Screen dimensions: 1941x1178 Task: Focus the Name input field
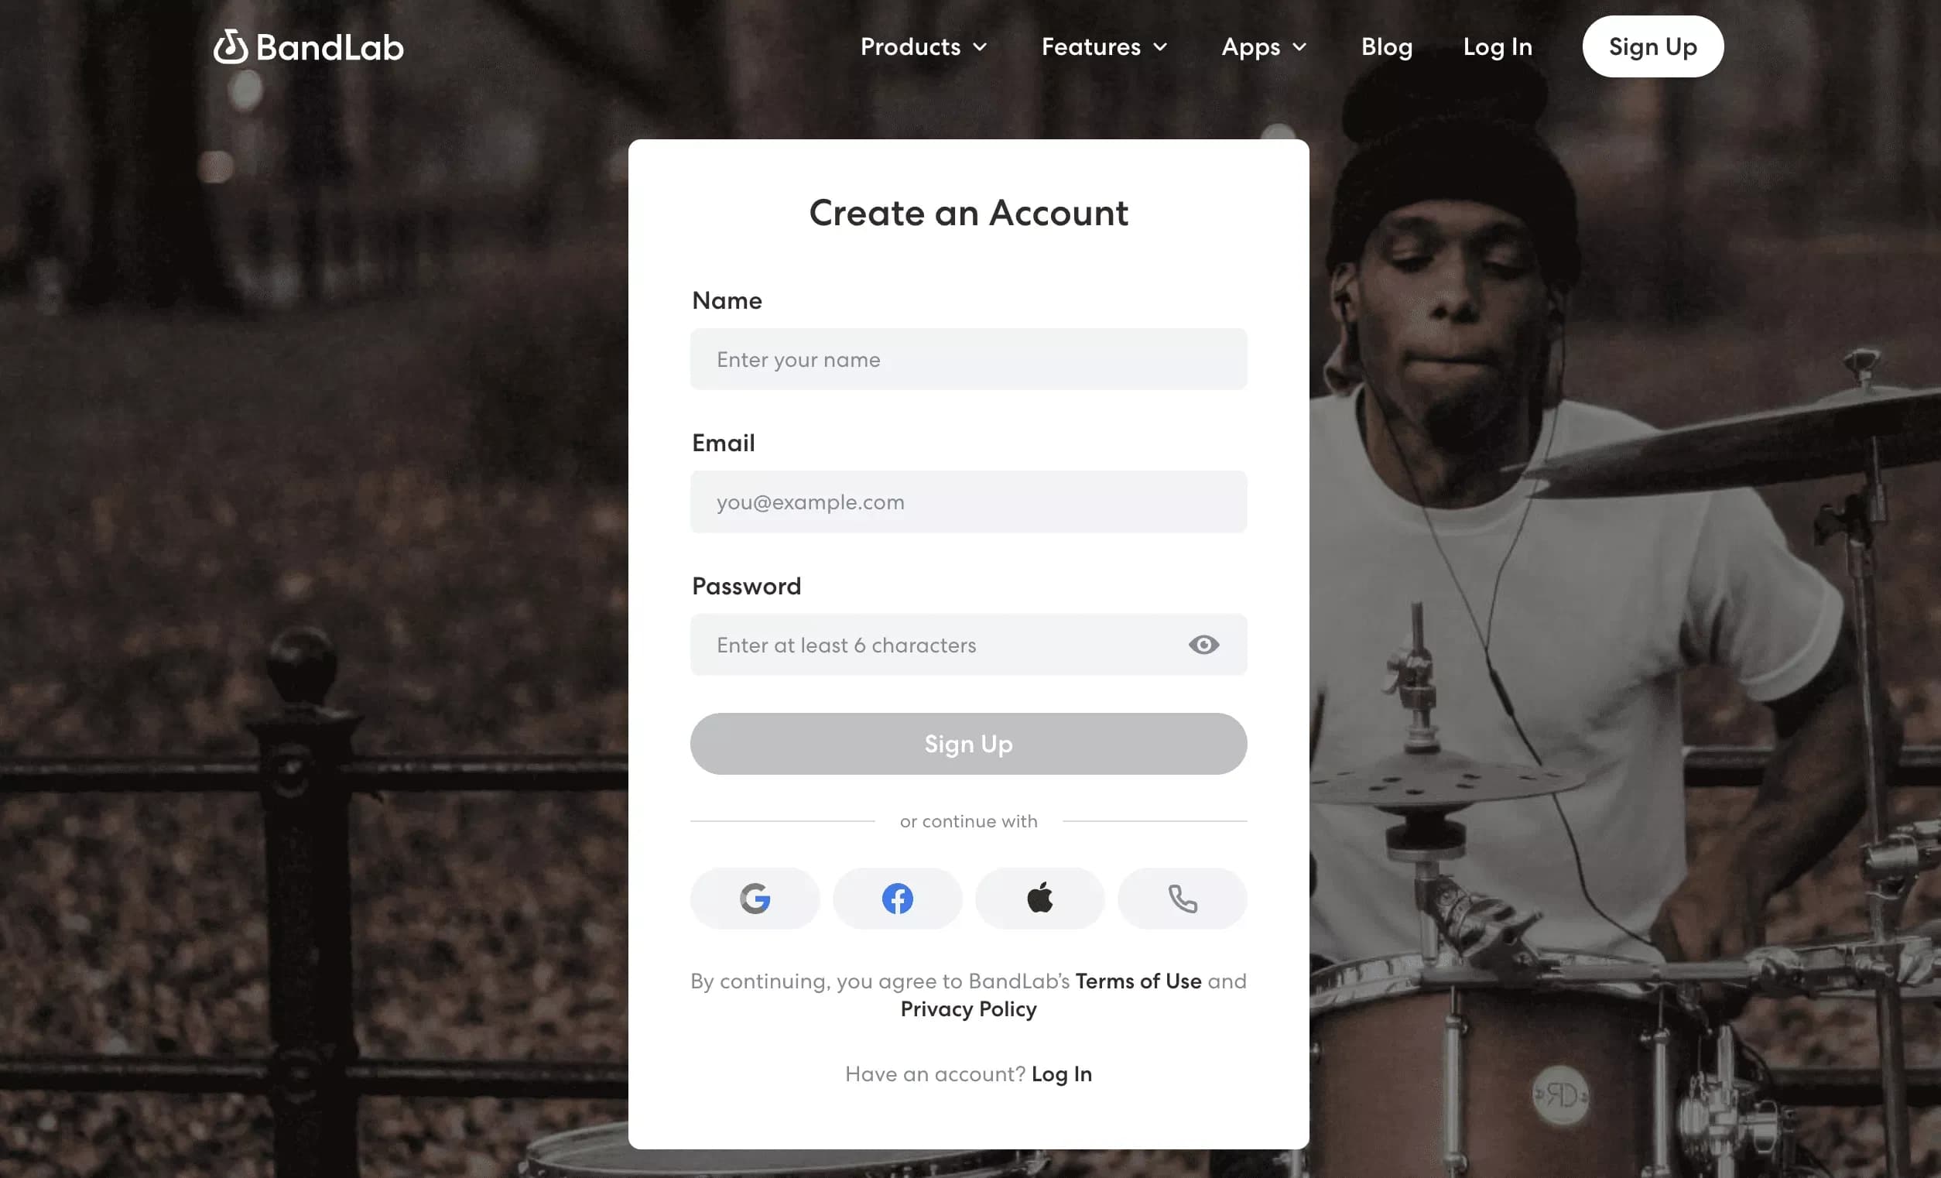click(x=968, y=359)
